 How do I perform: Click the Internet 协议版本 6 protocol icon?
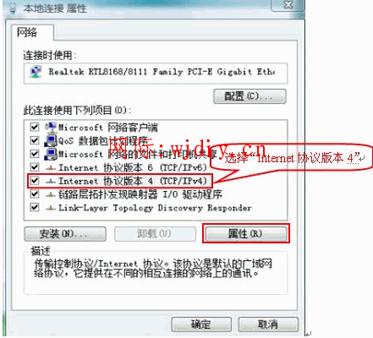point(51,168)
